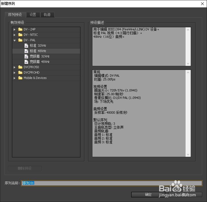
Task: Open the 轨道 tab
Action: (x=47, y=14)
